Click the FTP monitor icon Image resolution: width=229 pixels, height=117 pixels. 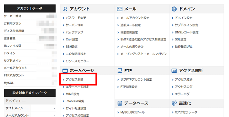(120, 71)
